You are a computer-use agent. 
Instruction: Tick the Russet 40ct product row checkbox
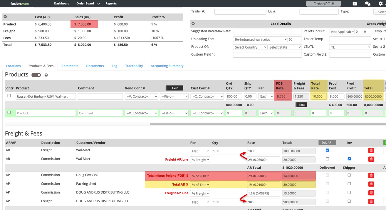coord(9,96)
